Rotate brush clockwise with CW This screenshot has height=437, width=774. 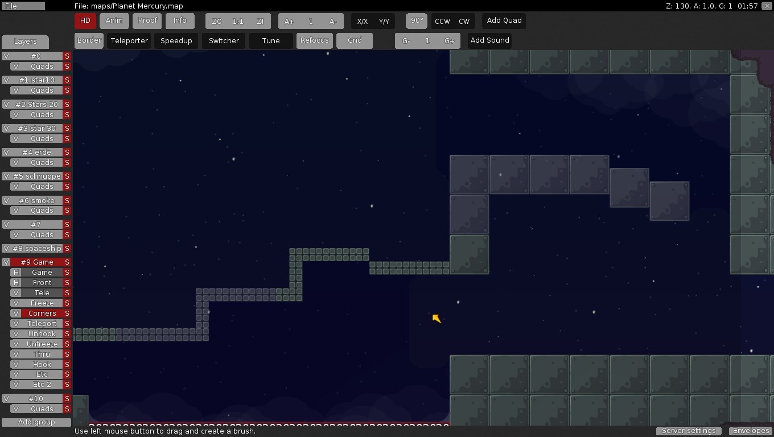tap(464, 21)
